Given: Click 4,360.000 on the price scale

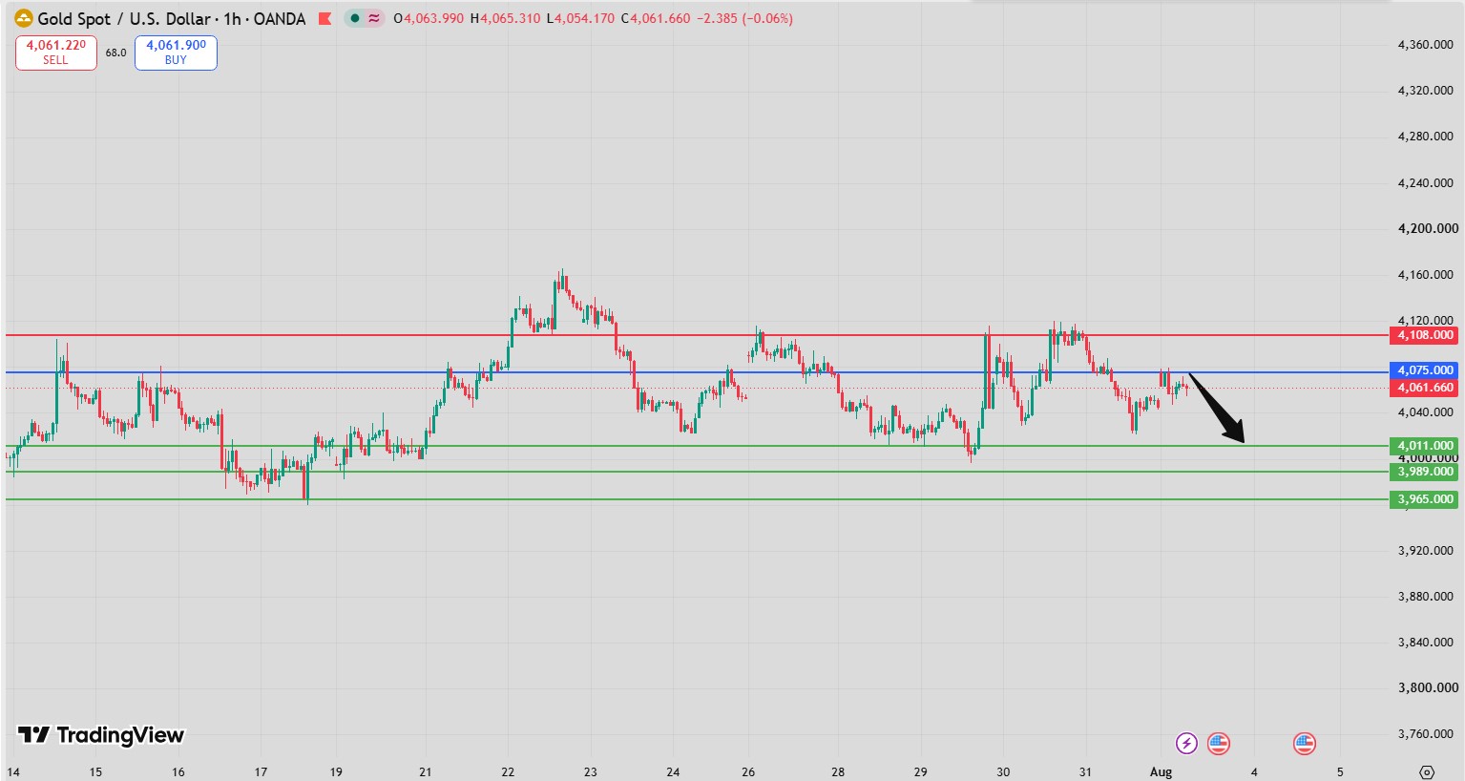Looking at the screenshot, I should 1425,45.
